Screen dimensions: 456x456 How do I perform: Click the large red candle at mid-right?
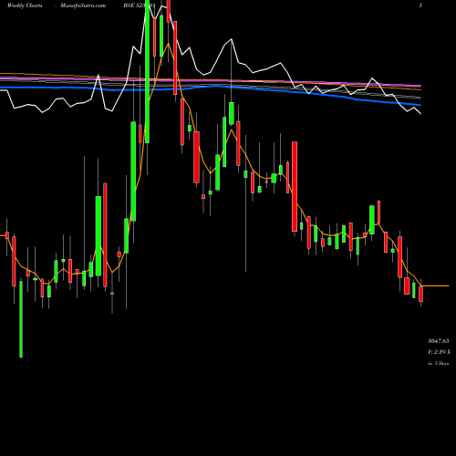pyautogui.click(x=295, y=187)
